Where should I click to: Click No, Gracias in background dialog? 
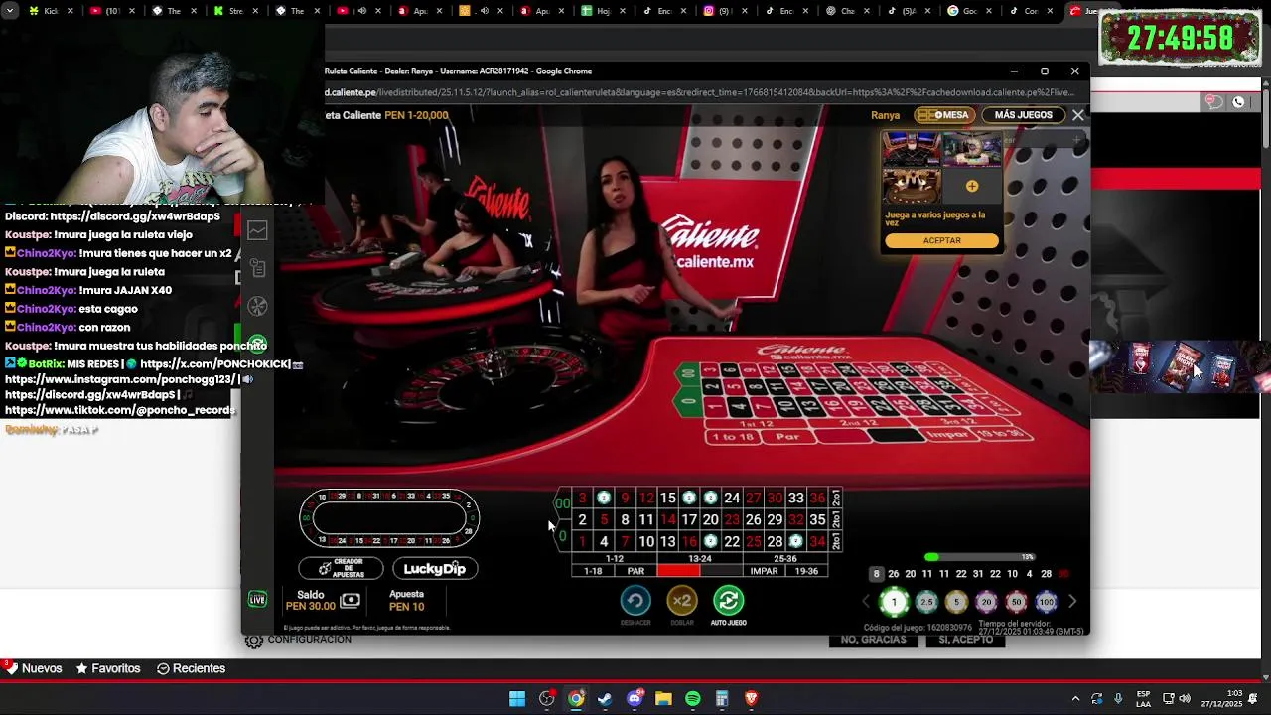[873, 641]
